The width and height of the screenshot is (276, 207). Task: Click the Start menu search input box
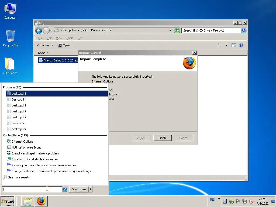(32, 189)
